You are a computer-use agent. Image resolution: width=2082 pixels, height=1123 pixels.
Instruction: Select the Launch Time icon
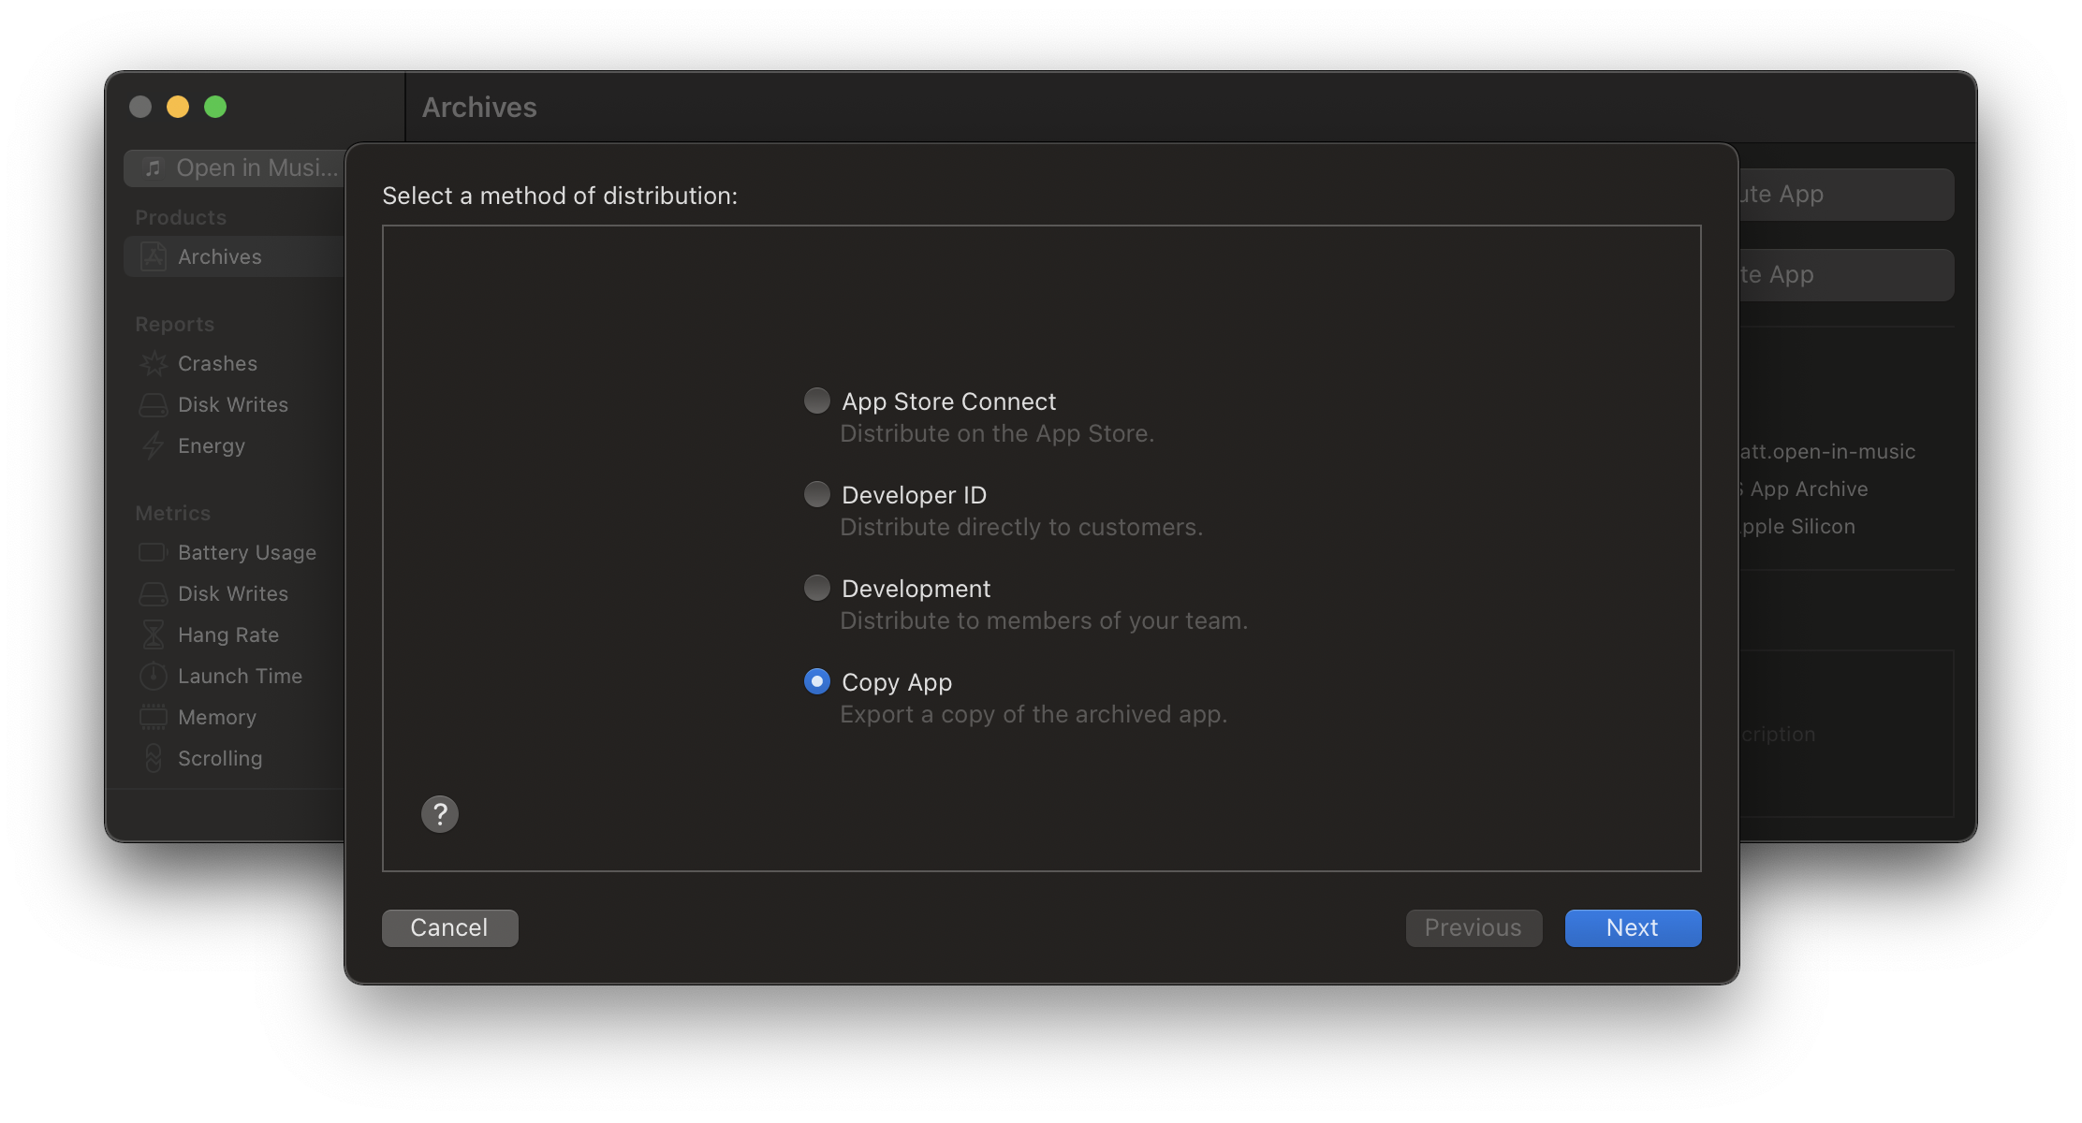(x=153, y=676)
